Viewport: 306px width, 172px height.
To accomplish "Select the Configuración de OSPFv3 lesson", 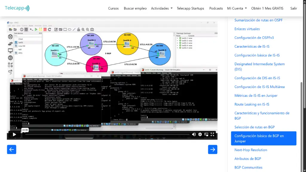I will point(254,38).
